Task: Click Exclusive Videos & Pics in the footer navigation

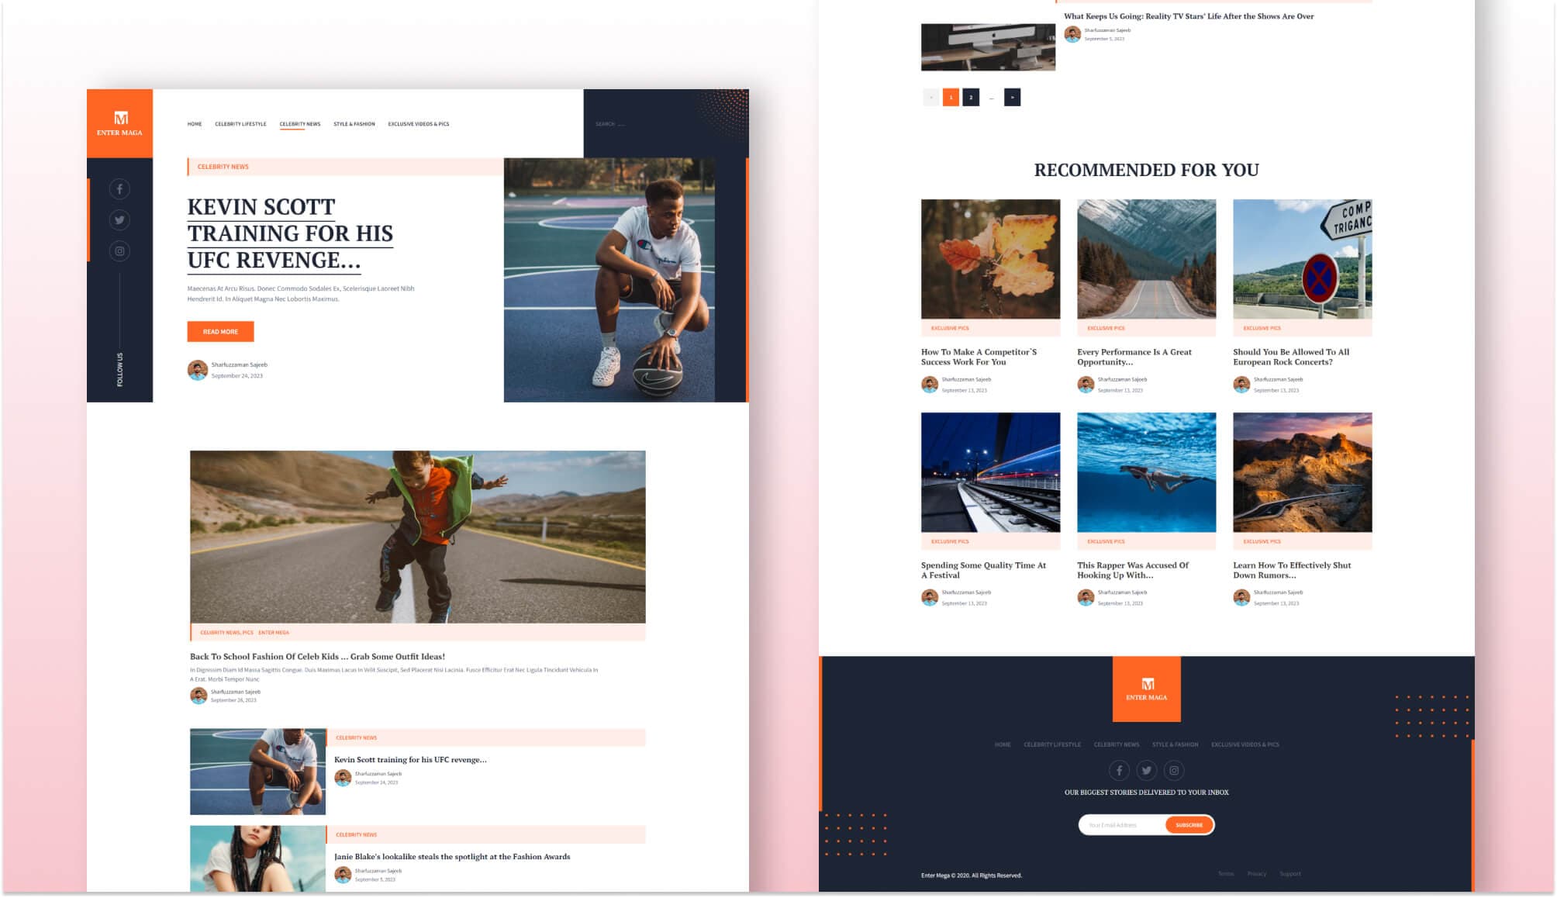Action: tap(1245, 744)
